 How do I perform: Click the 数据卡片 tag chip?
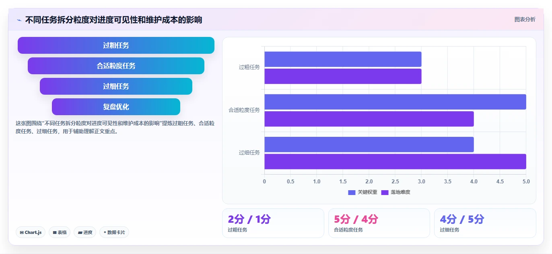pos(114,232)
